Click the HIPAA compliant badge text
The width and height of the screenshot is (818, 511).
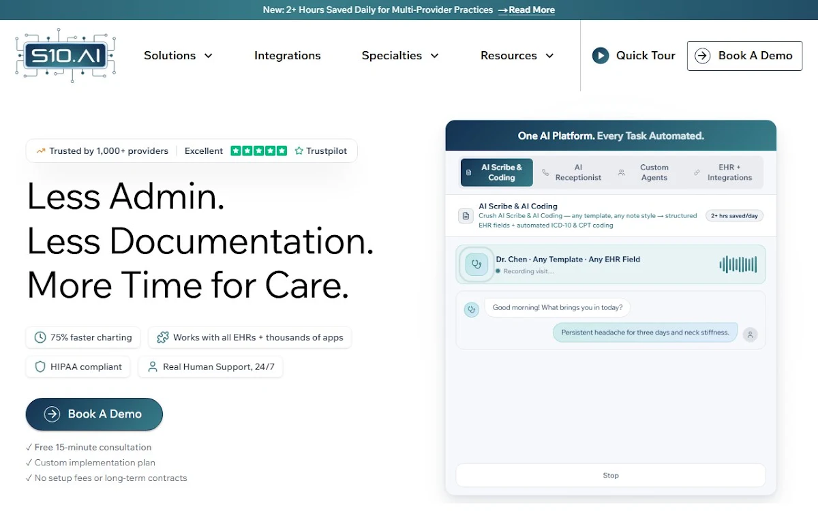[86, 367]
